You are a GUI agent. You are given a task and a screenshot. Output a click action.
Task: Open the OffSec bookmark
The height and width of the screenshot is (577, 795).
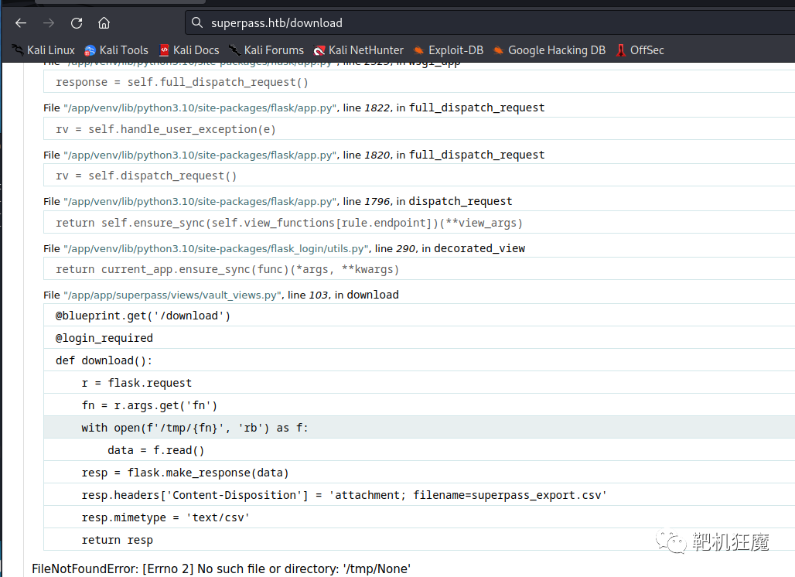coord(640,50)
